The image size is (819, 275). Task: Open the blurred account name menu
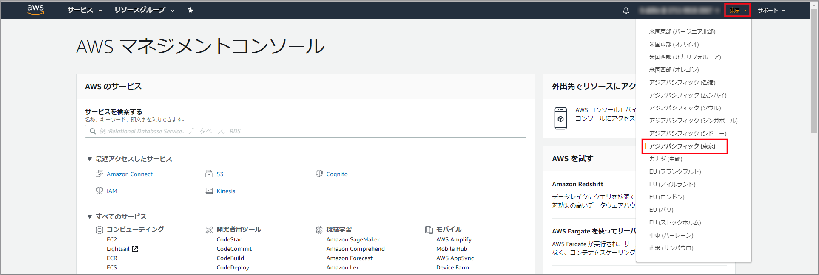[680, 10]
